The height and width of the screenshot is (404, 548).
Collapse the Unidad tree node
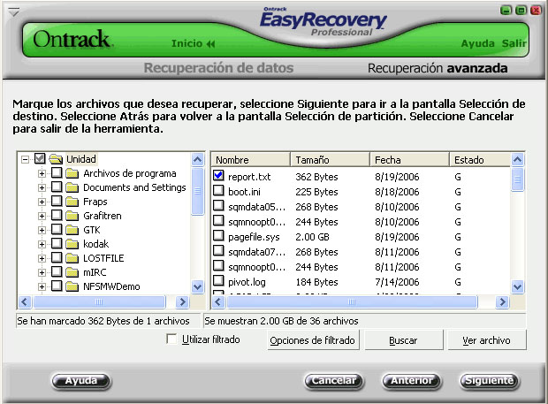point(25,160)
